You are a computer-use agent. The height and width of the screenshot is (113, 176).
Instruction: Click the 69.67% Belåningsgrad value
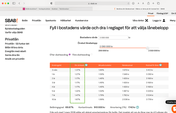pyautogui.click(x=69, y=107)
